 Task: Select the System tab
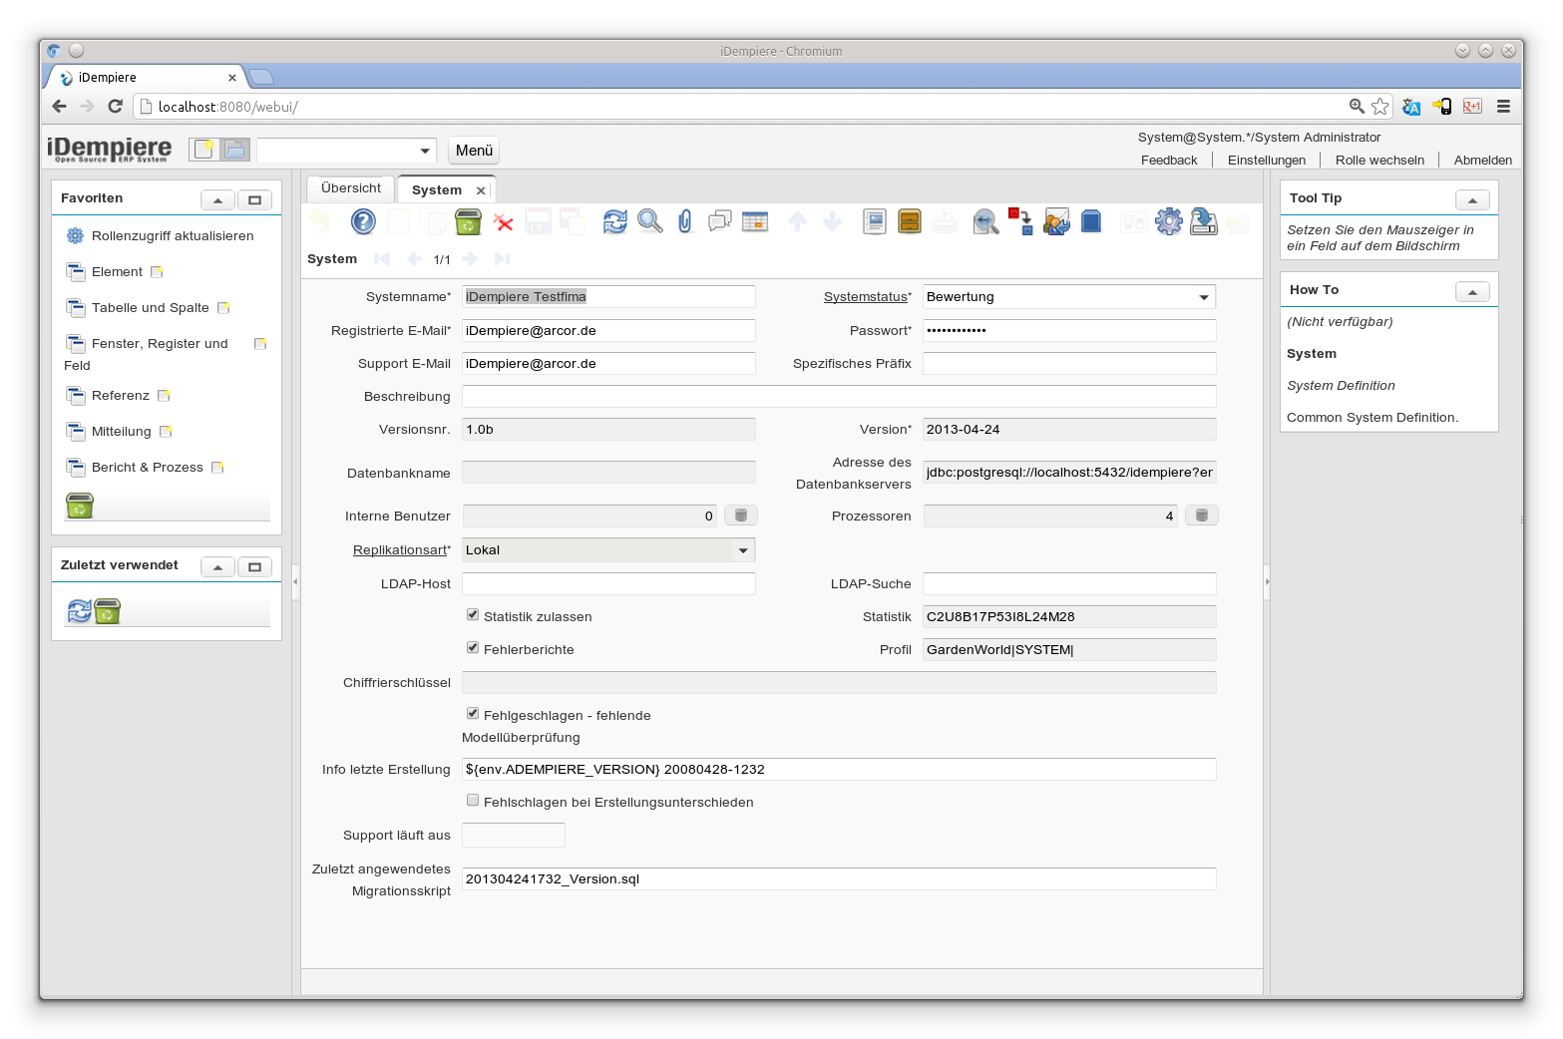(437, 189)
